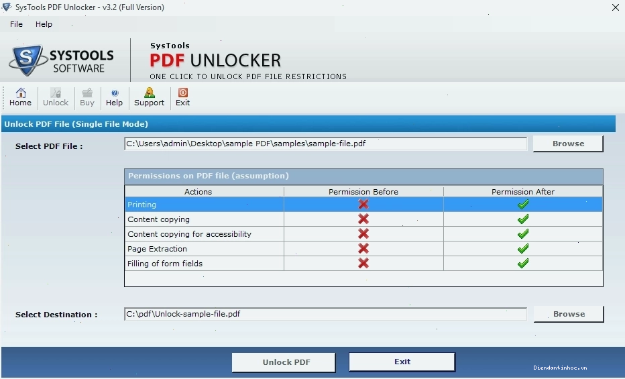625x379 pixels.
Task: Click the Select Destination path field
Action: point(326,314)
